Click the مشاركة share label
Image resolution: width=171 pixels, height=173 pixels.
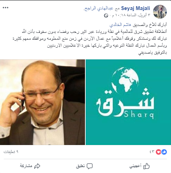click(26, 166)
